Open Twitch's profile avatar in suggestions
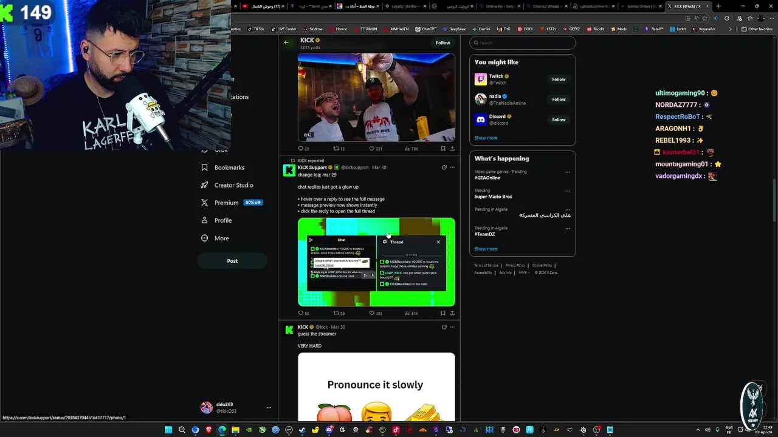Screen dimensions: 778x437 pyautogui.click(x=481, y=80)
